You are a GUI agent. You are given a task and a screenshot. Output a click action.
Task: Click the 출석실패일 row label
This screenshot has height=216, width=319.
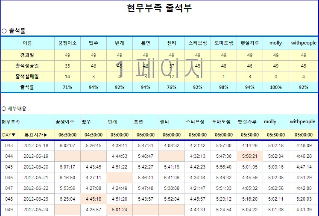[27, 77]
